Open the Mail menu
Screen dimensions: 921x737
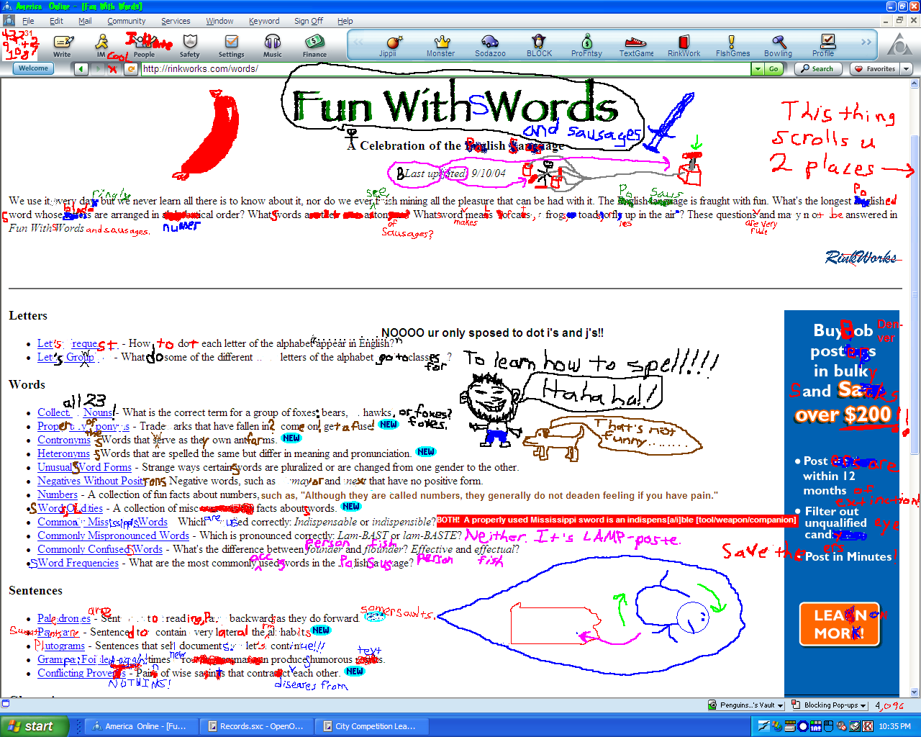pyautogui.click(x=85, y=21)
